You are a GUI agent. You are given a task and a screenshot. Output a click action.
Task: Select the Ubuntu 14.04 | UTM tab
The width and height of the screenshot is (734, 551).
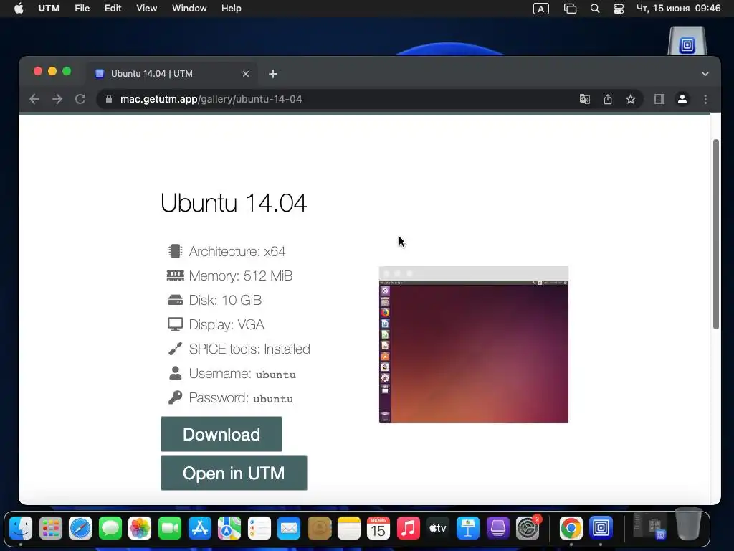coord(171,74)
